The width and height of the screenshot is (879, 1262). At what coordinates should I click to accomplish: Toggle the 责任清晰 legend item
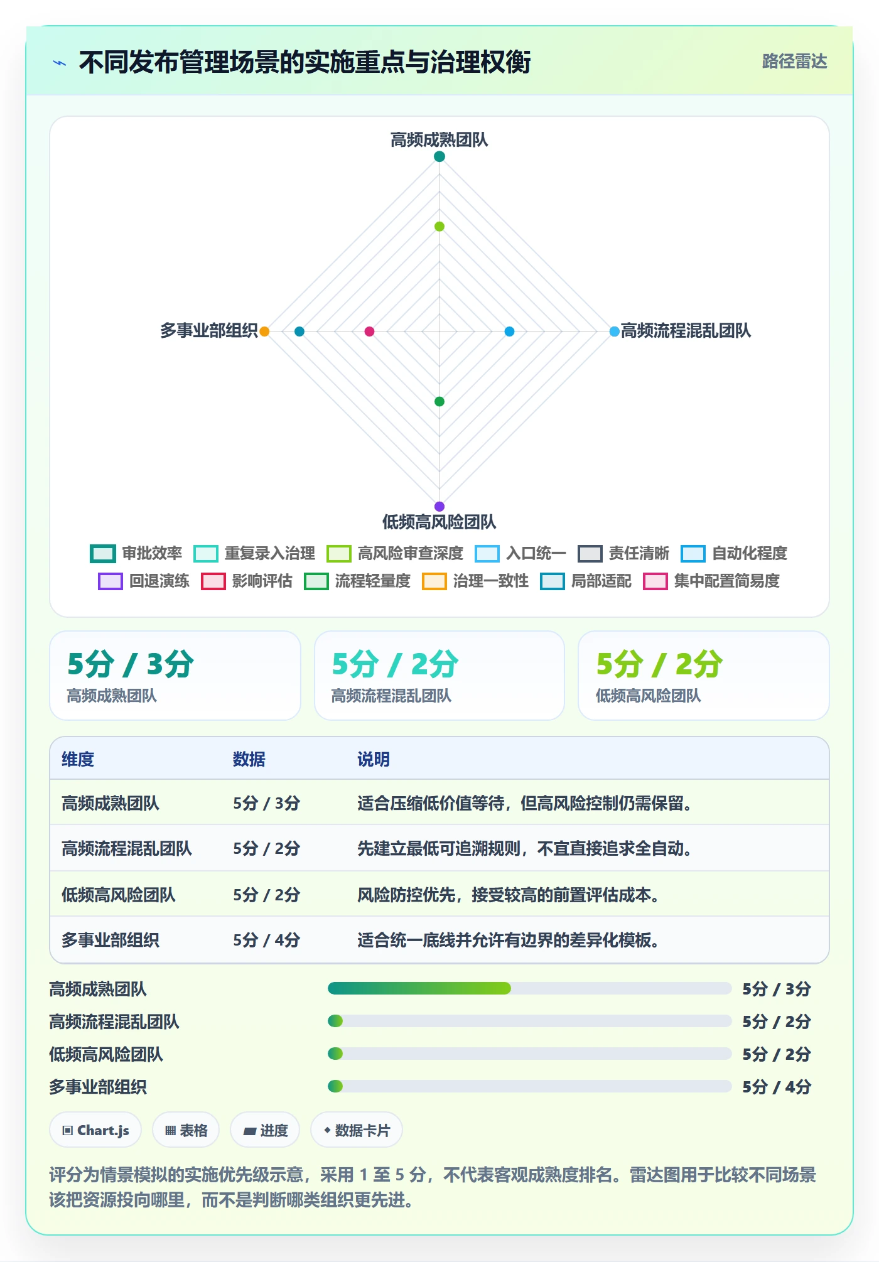[623, 553]
